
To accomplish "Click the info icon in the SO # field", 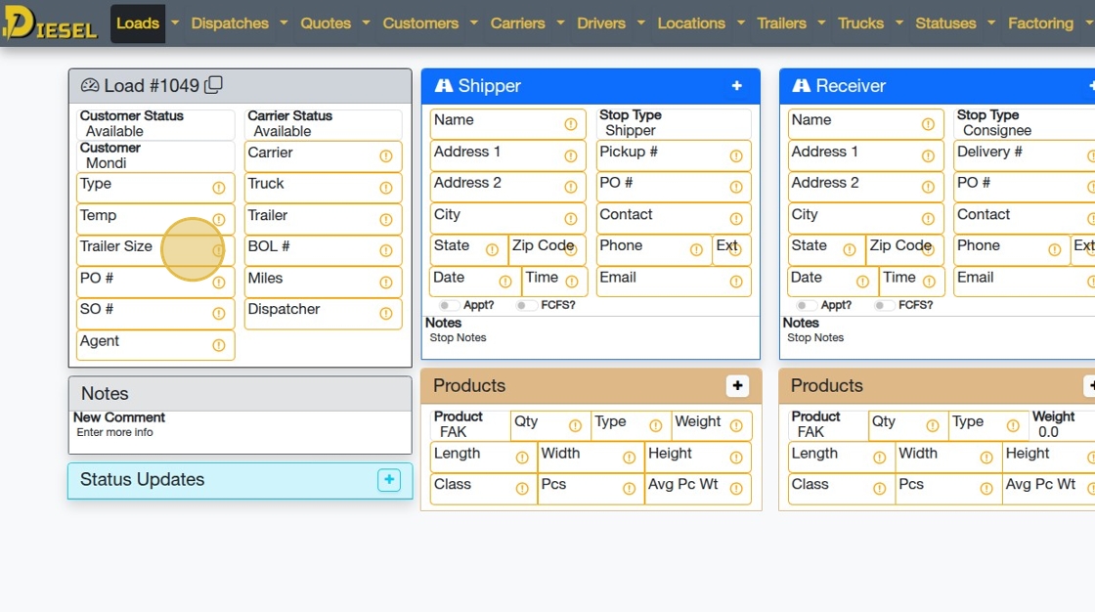I will 219,314.
